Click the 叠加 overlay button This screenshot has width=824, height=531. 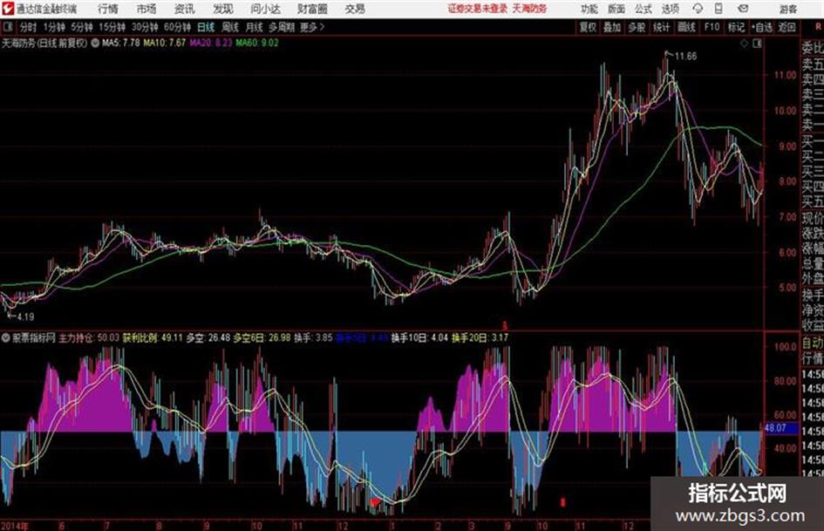coord(612,27)
